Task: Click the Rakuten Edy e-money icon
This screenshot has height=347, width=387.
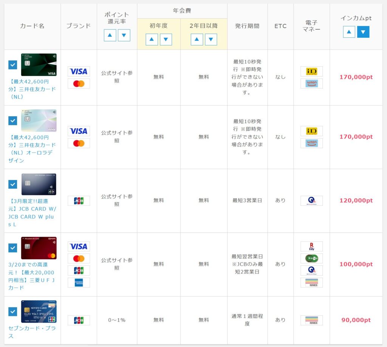Action: (x=311, y=246)
